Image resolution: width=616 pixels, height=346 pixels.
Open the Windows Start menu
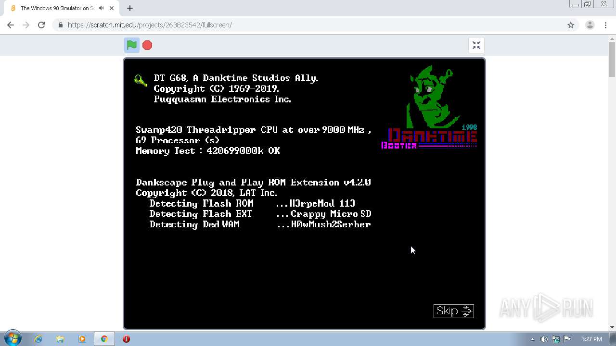tap(13, 339)
